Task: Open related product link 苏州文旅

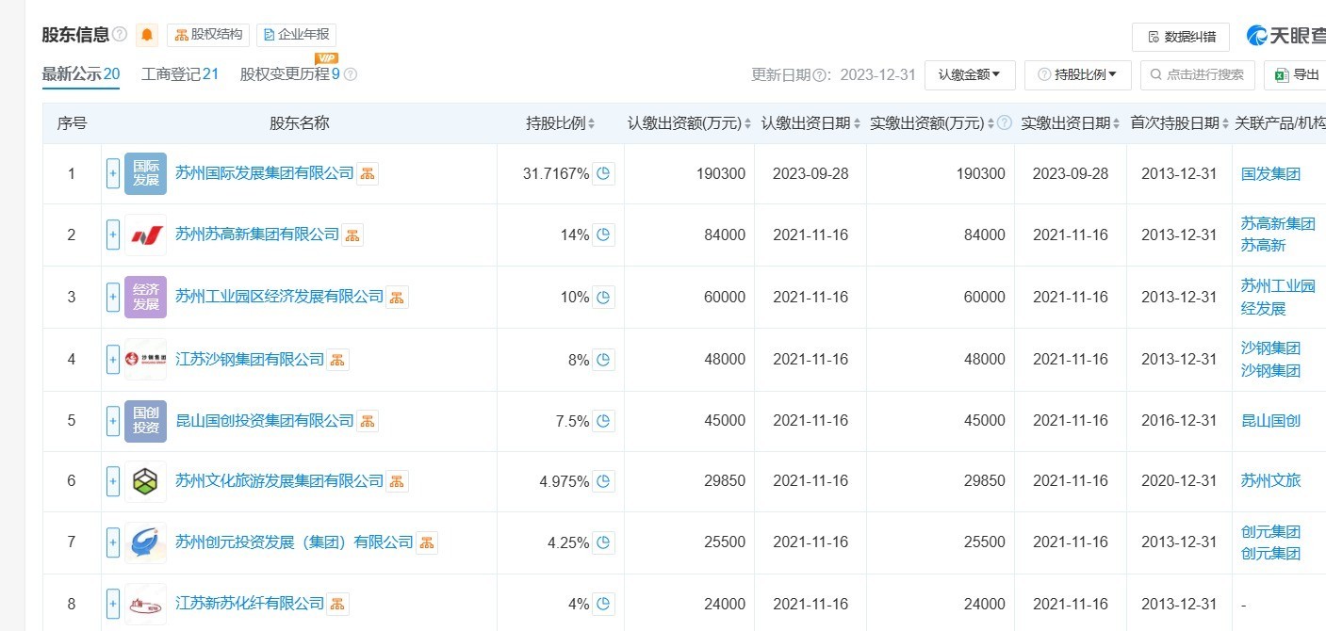Action: (1270, 481)
